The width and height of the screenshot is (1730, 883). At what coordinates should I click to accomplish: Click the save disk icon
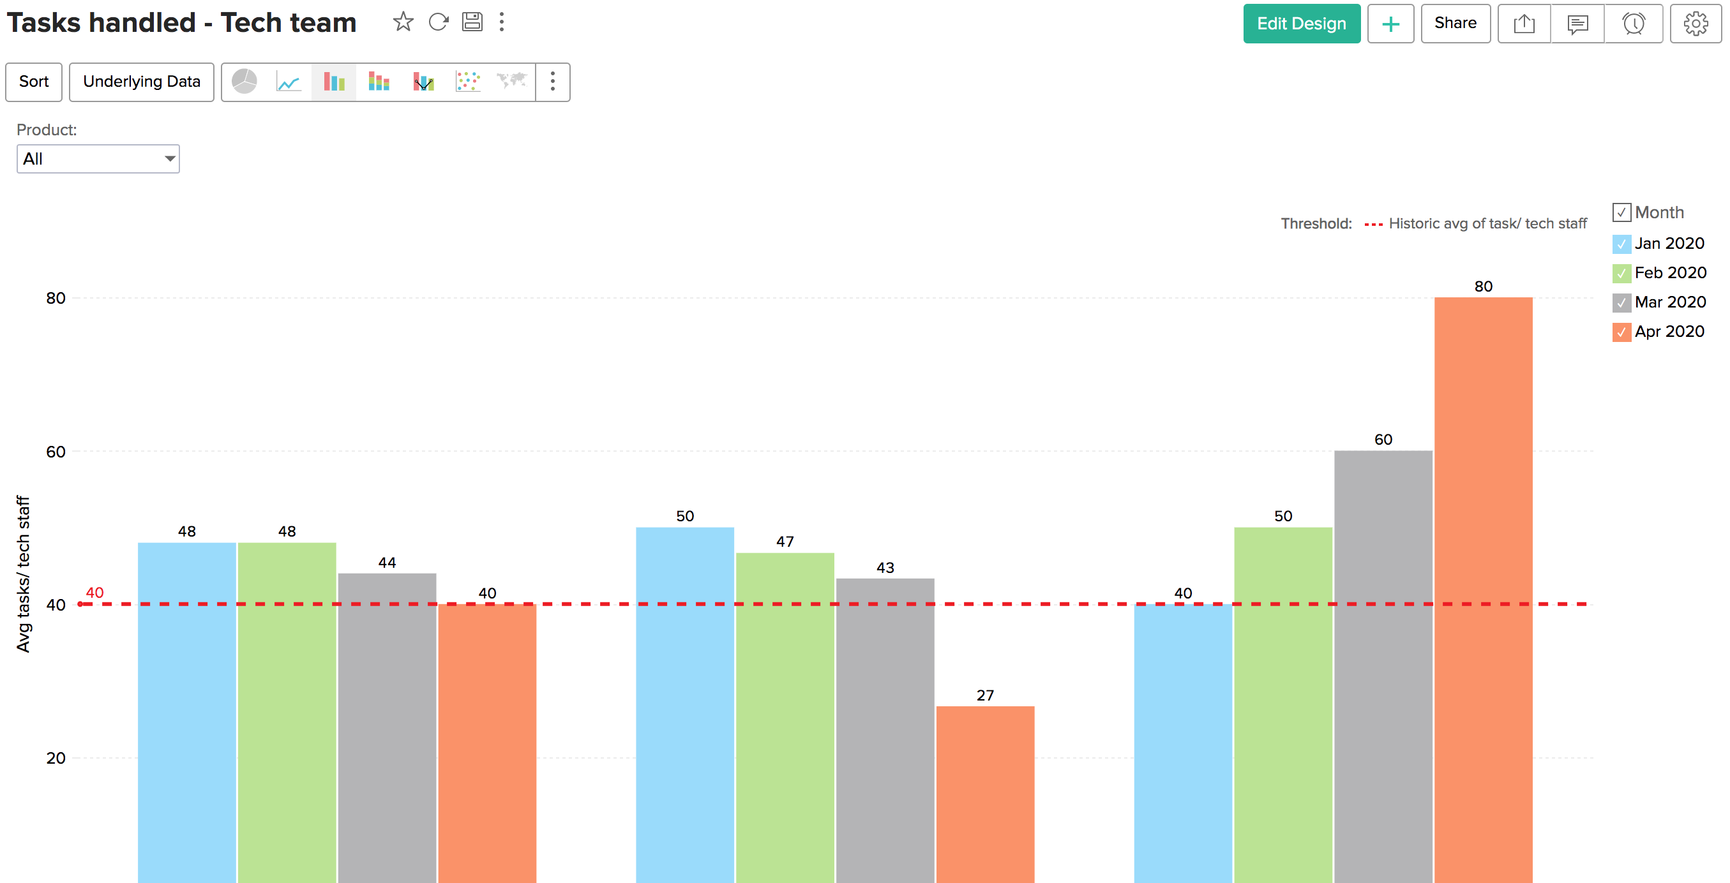click(472, 22)
